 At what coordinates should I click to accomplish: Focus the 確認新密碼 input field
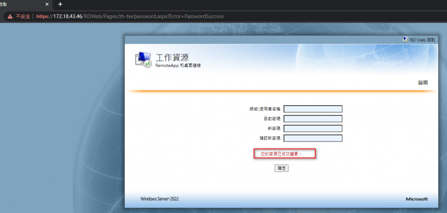pyautogui.click(x=313, y=138)
